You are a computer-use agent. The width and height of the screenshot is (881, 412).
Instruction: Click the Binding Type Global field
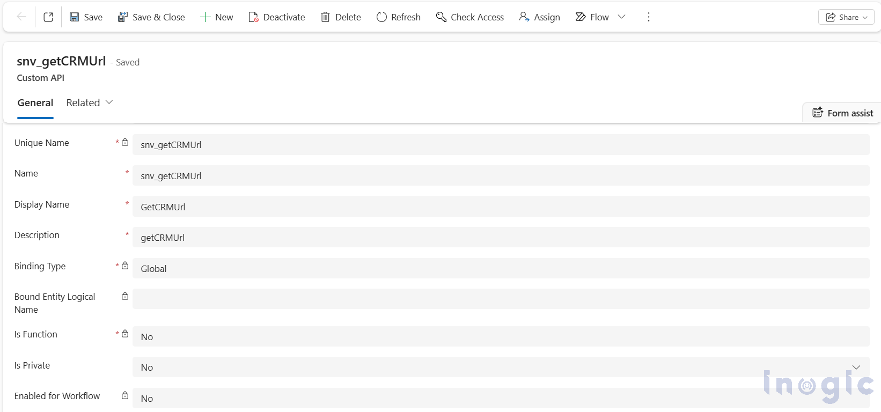pos(501,268)
